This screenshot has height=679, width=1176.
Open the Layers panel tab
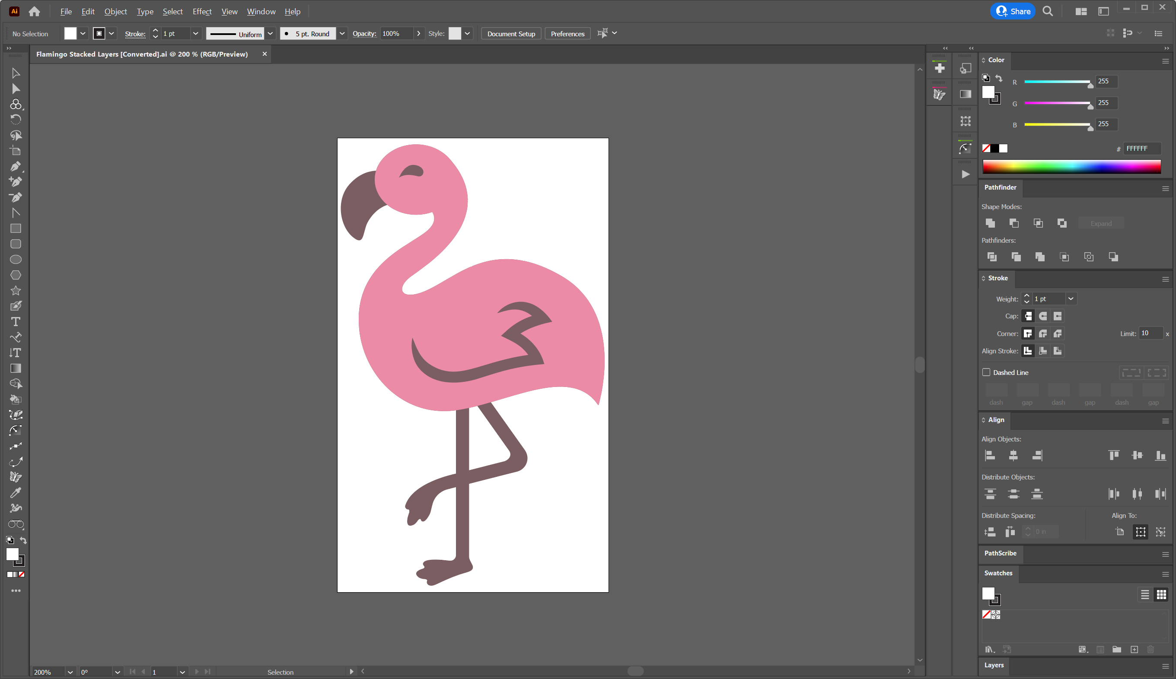(994, 666)
